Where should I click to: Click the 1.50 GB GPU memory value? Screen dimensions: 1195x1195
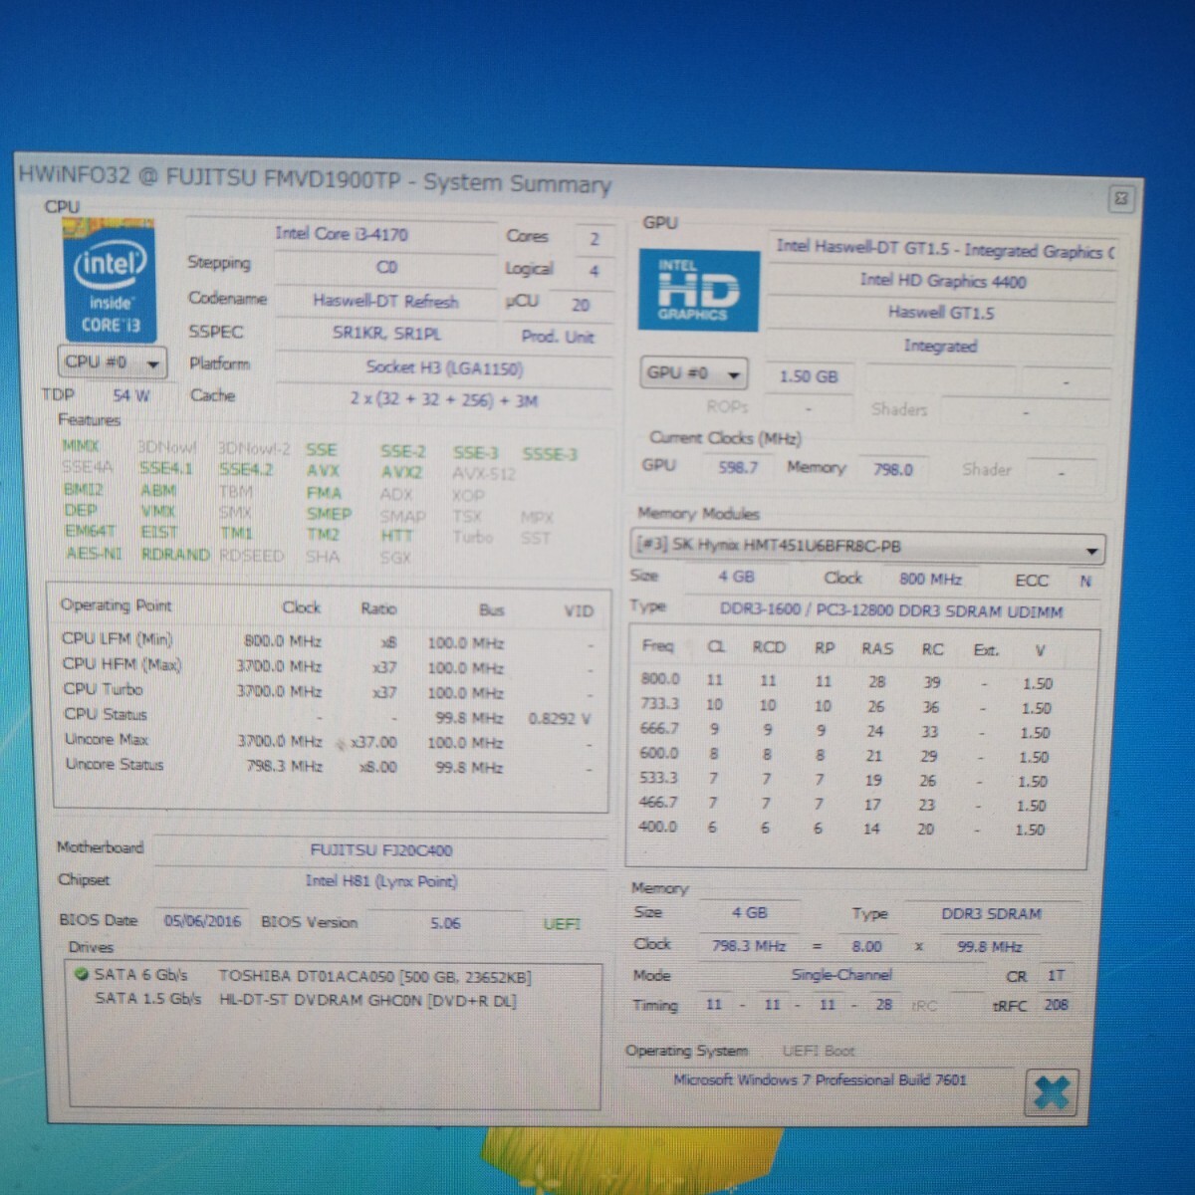click(808, 377)
